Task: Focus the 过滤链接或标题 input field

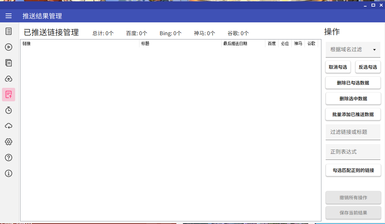Action: click(x=353, y=132)
